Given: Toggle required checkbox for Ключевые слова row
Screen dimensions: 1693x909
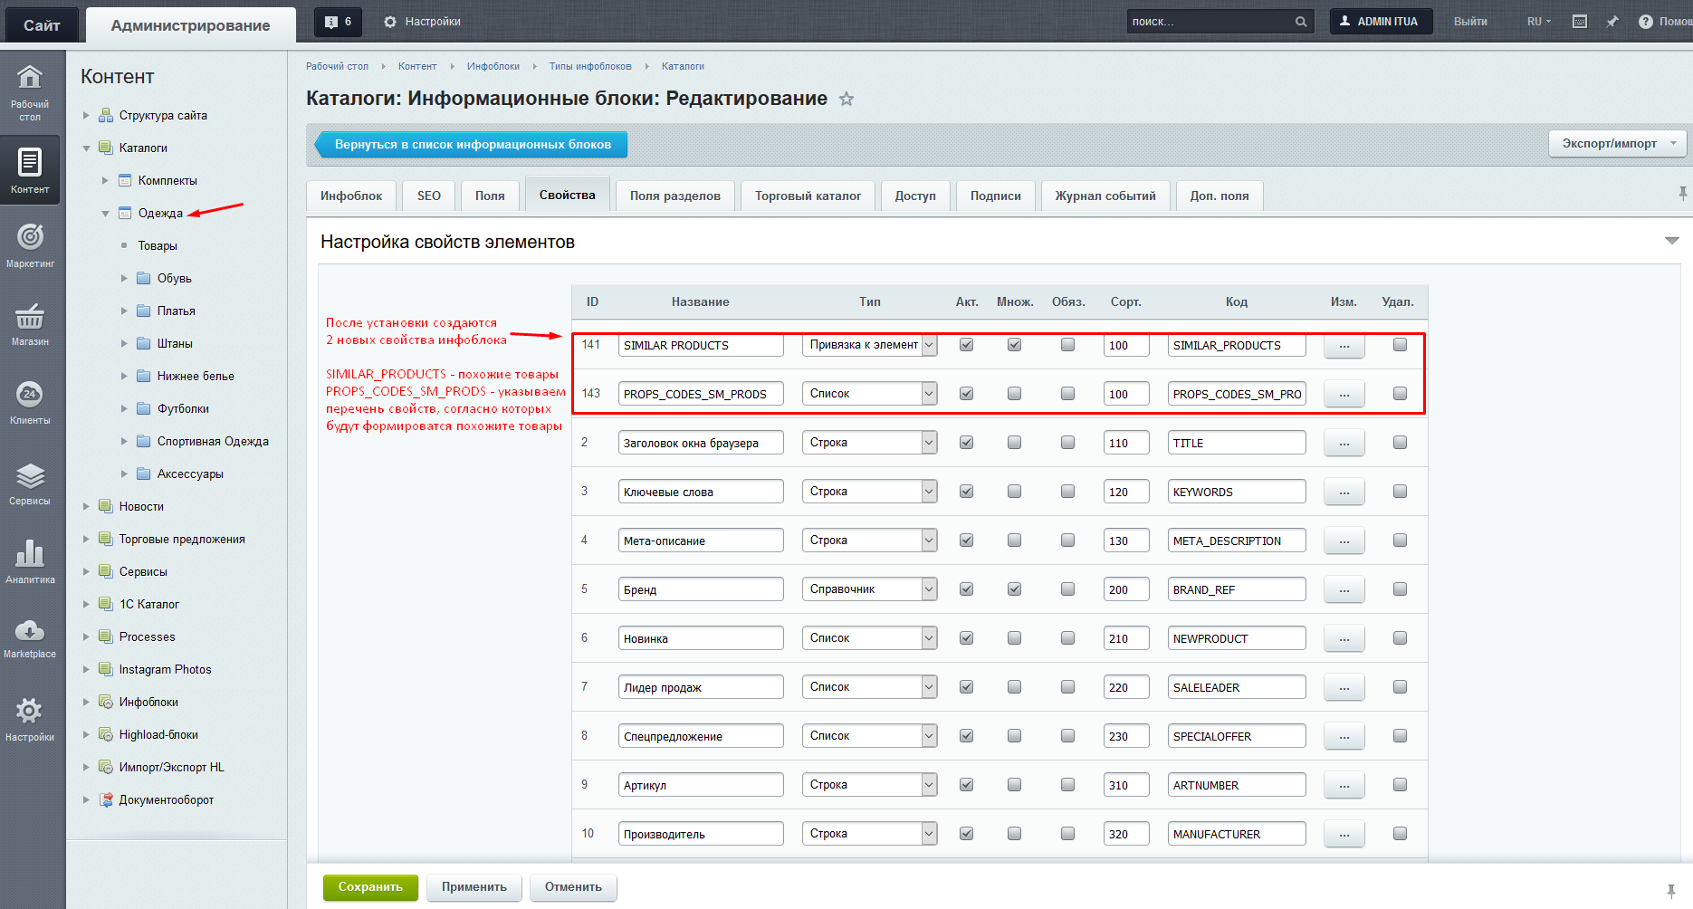Looking at the screenshot, I should 1067,492.
